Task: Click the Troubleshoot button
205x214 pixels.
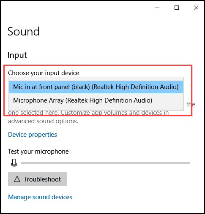Action: [x=37, y=179]
